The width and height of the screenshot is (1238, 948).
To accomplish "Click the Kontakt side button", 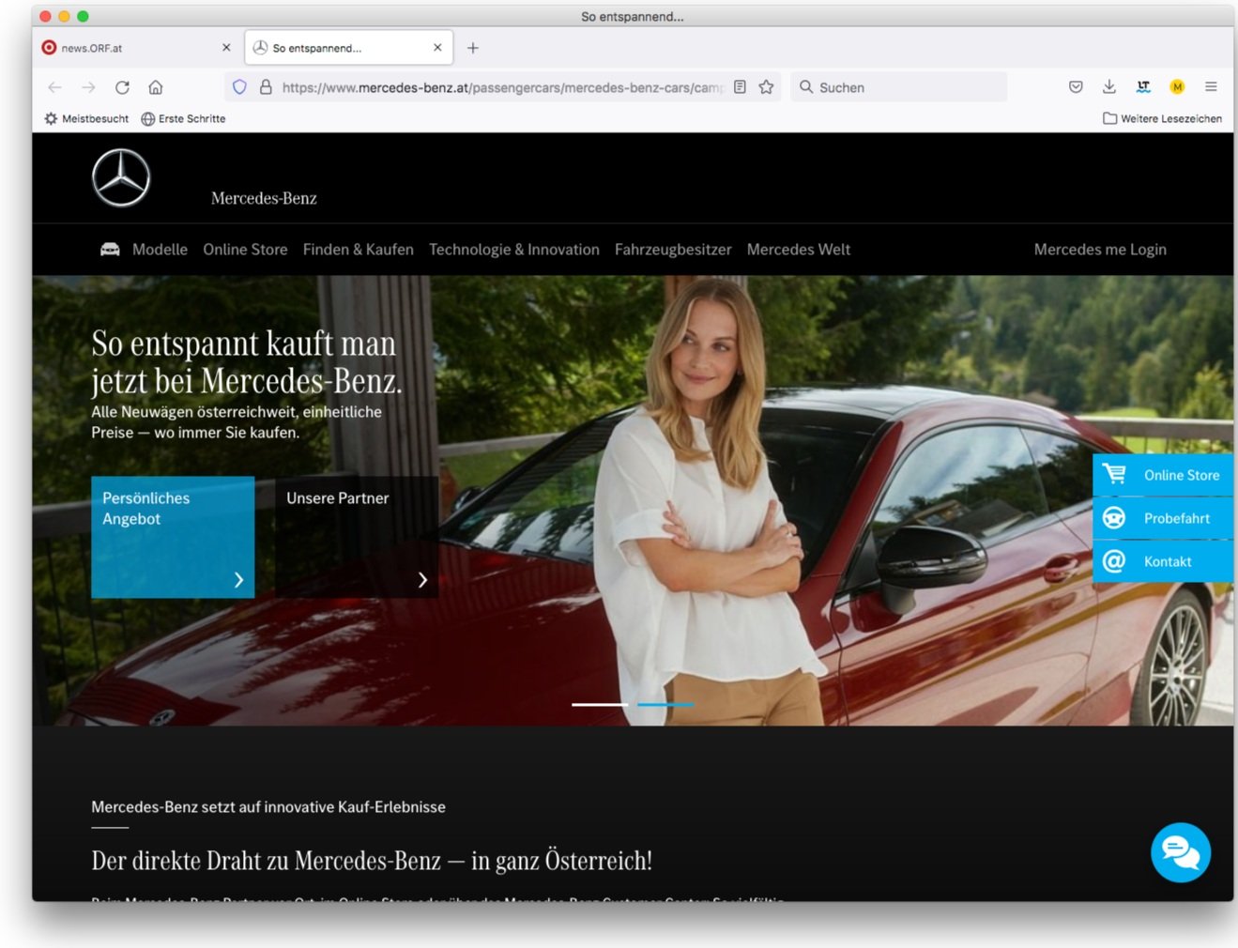I will tap(1163, 561).
